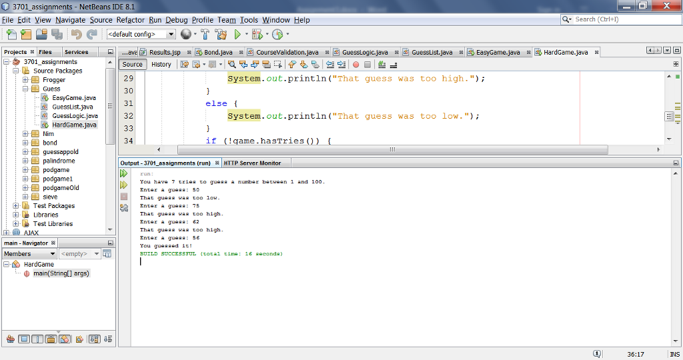Open the Navigate menu

point(70,20)
